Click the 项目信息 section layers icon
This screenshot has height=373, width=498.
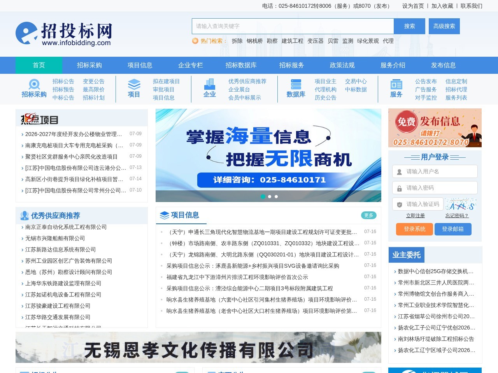tap(165, 215)
